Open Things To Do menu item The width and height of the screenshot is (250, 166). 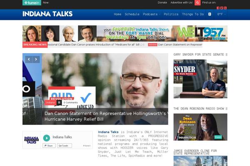[193, 14]
